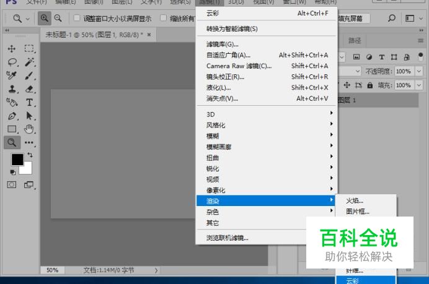
Task: Open 滤镜库(G)... from the menu
Action: coord(267,44)
